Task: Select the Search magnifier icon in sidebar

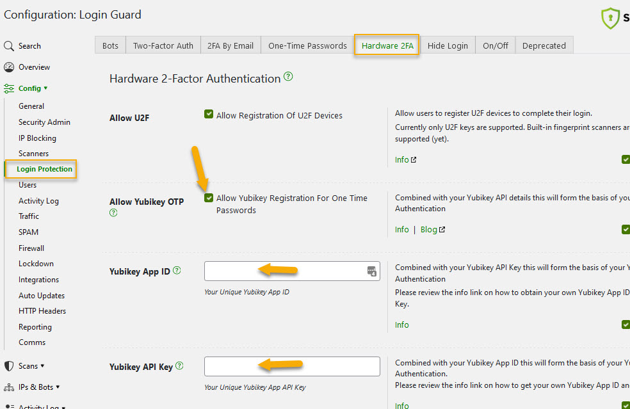Action: pyautogui.click(x=9, y=45)
